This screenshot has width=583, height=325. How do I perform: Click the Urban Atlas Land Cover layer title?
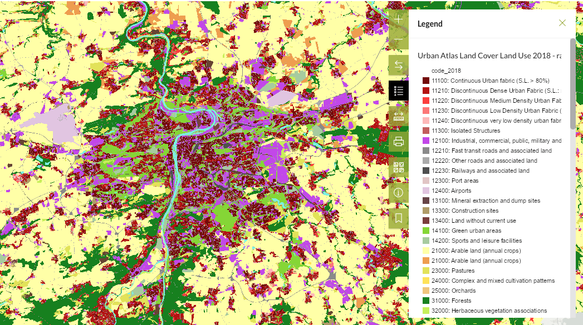coord(489,56)
